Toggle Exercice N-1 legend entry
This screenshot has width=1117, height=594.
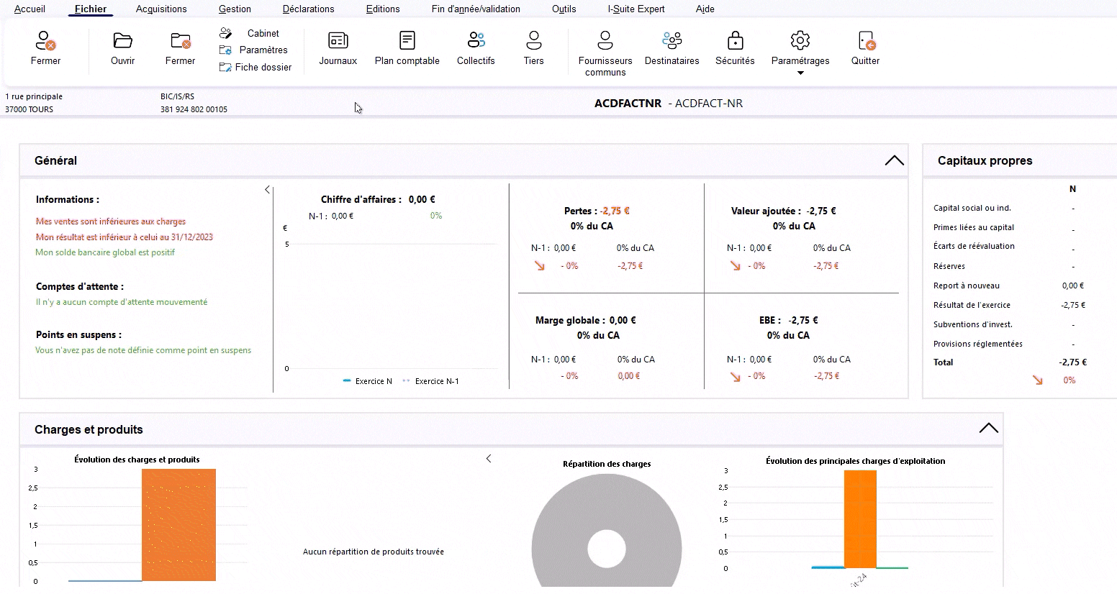tap(430, 381)
